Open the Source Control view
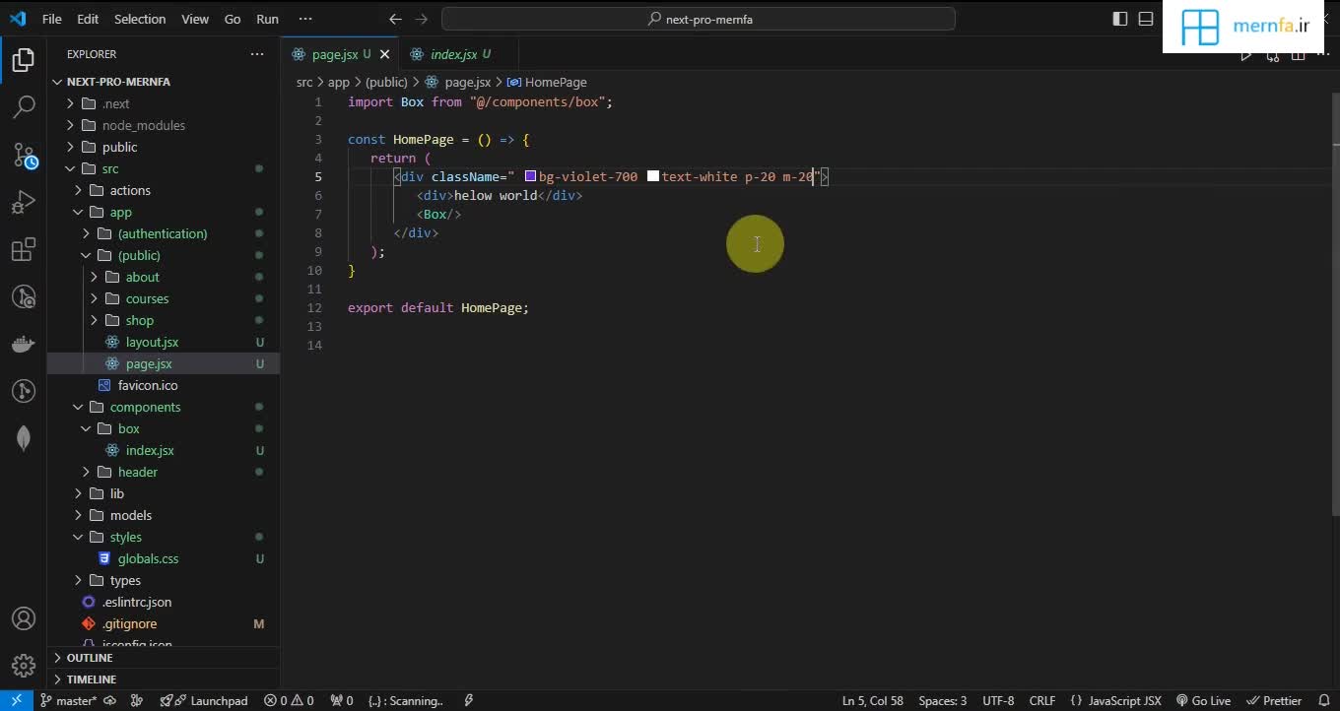 pyautogui.click(x=24, y=155)
